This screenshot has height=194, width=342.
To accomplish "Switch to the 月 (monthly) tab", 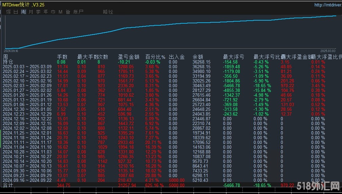I will pos(31,12).
